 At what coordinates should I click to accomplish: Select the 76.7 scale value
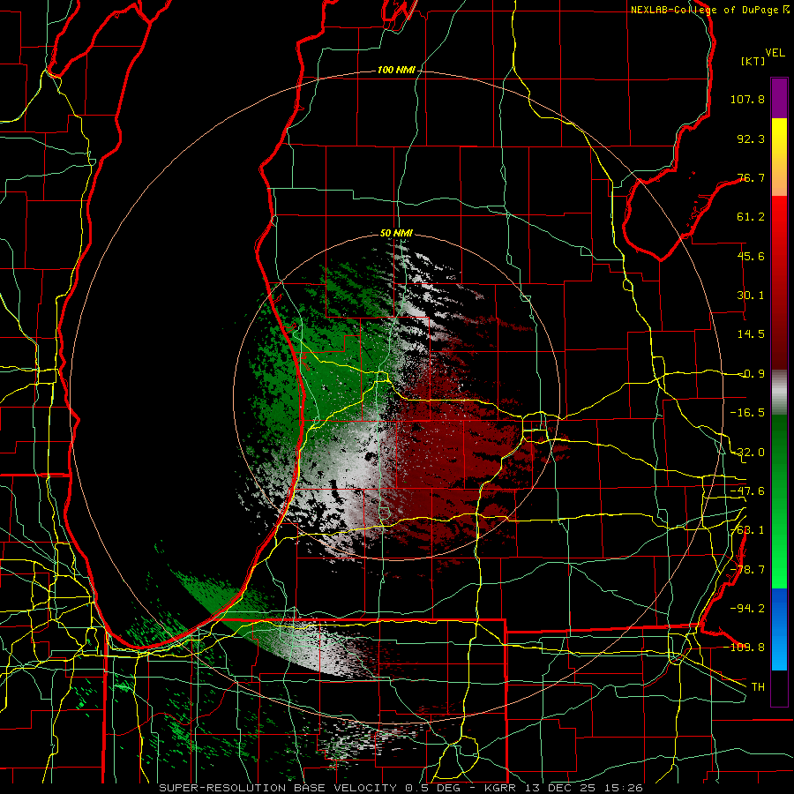[x=751, y=177]
